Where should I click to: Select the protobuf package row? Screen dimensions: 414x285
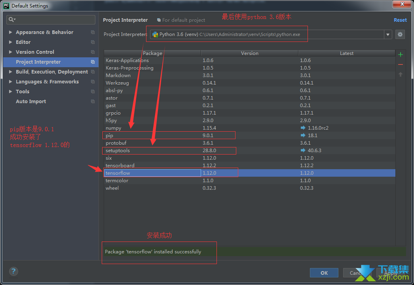tap(249, 143)
